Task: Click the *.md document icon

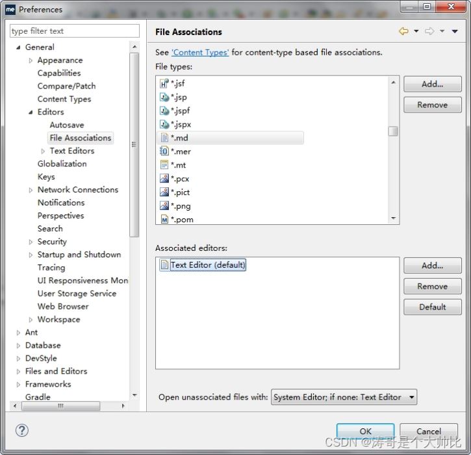Action: click(164, 138)
